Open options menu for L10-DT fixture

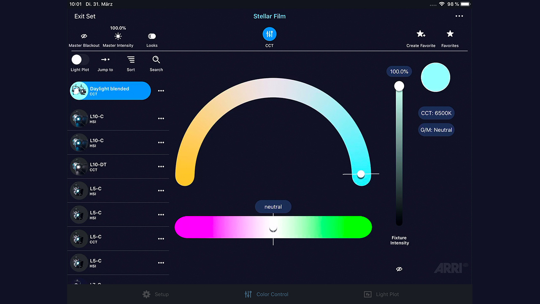point(161,167)
